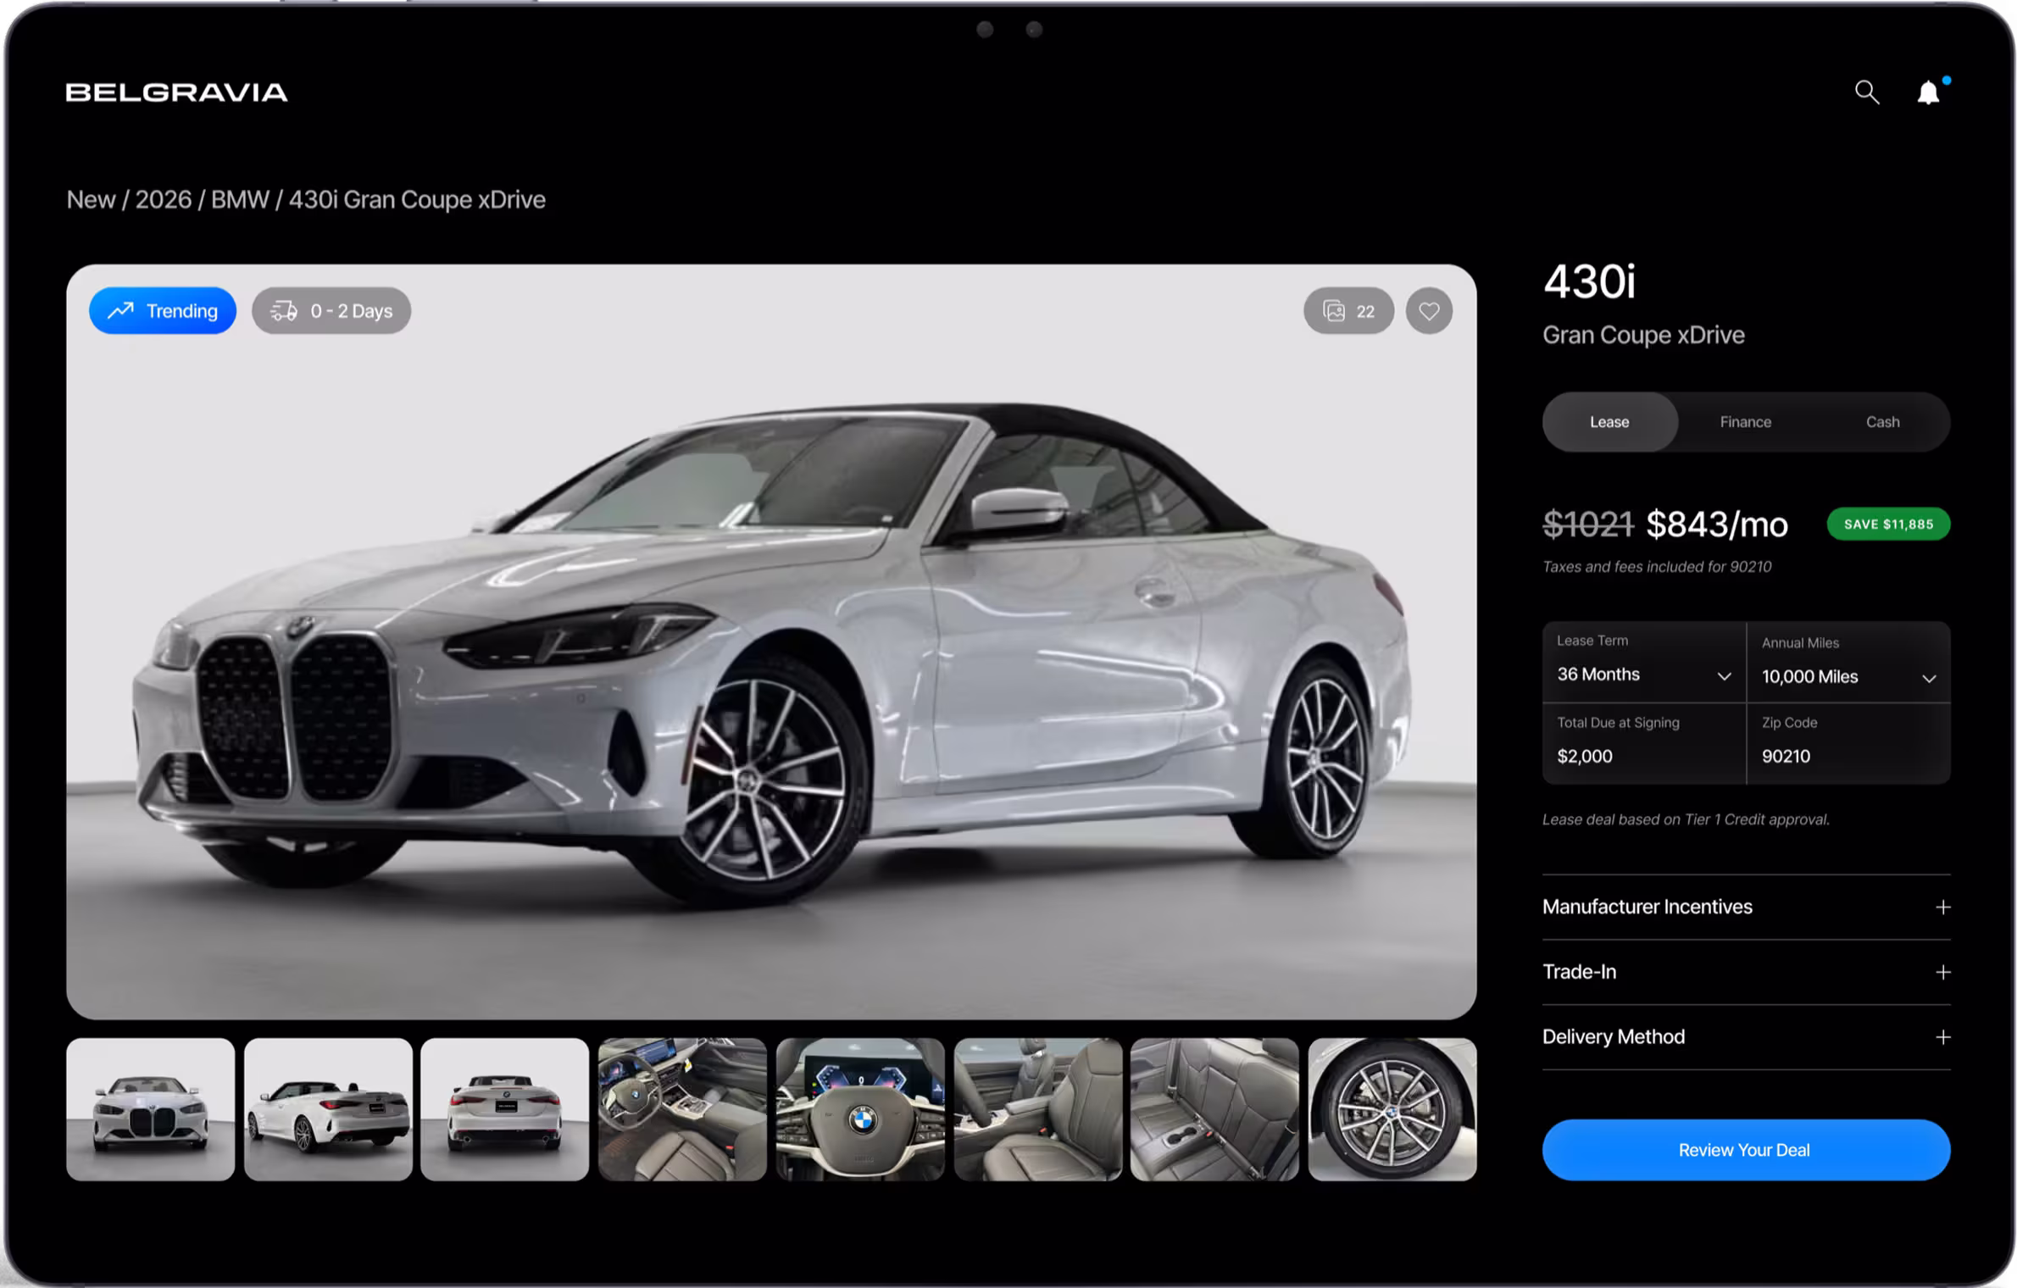View wheel close-up thumbnail
This screenshot has height=1288, width=2017.
[x=1392, y=1109]
